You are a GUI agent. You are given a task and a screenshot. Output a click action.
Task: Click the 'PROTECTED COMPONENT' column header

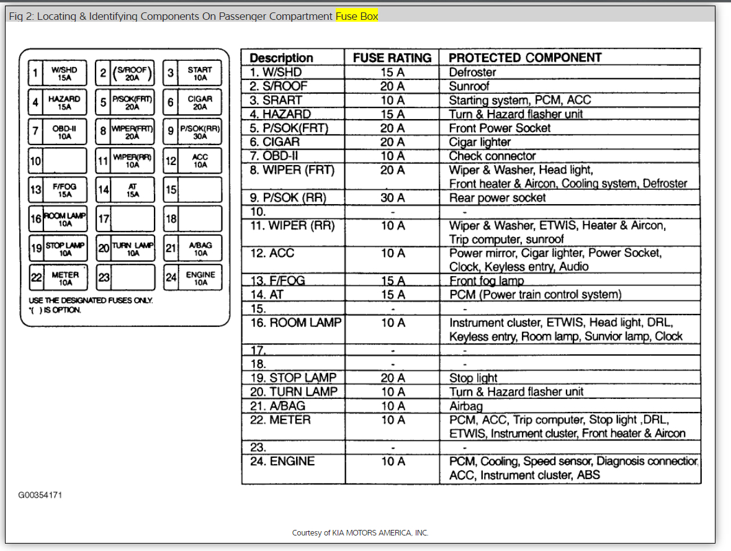click(x=525, y=58)
